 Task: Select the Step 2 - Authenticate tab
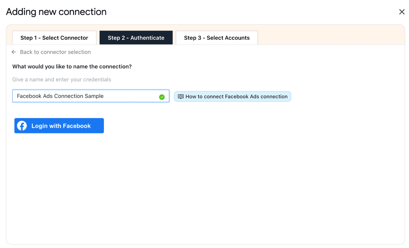click(136, 38)
